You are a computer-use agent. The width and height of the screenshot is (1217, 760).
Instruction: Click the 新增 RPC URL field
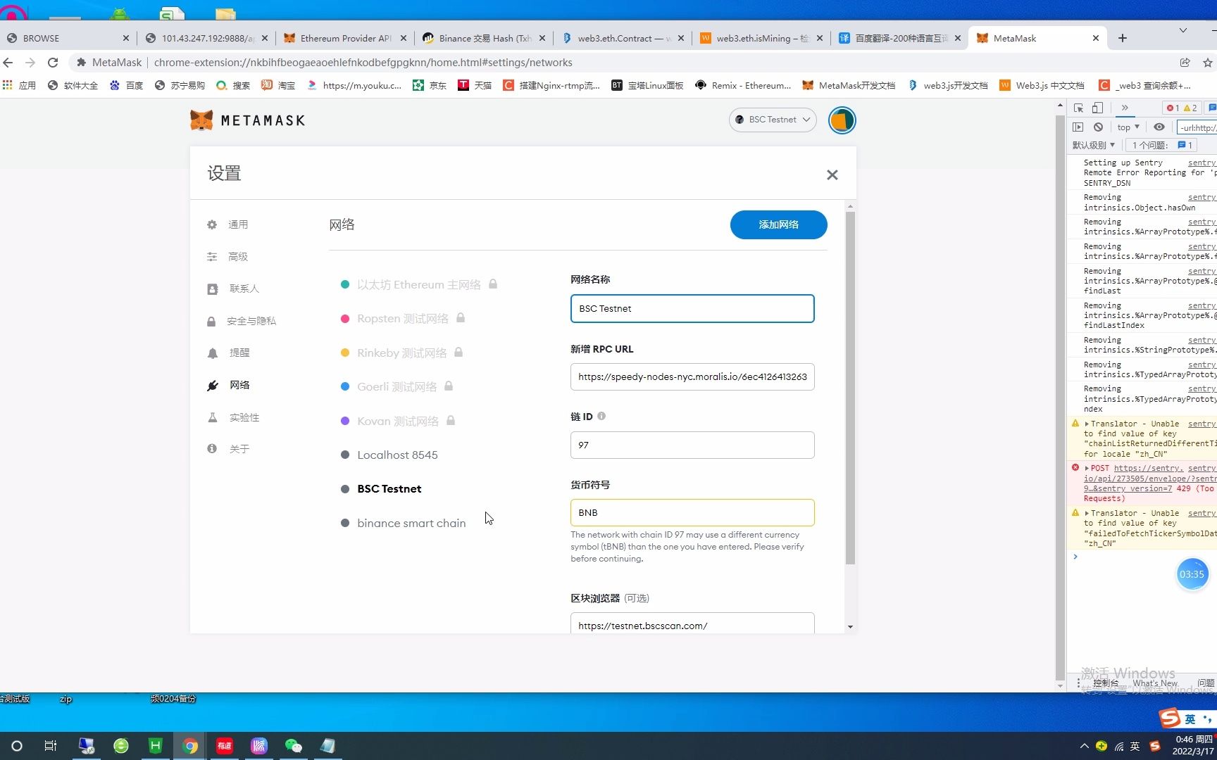[692, 376]
